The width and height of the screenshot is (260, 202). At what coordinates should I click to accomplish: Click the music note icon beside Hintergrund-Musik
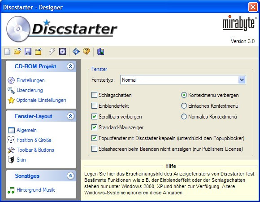point(11,190)
